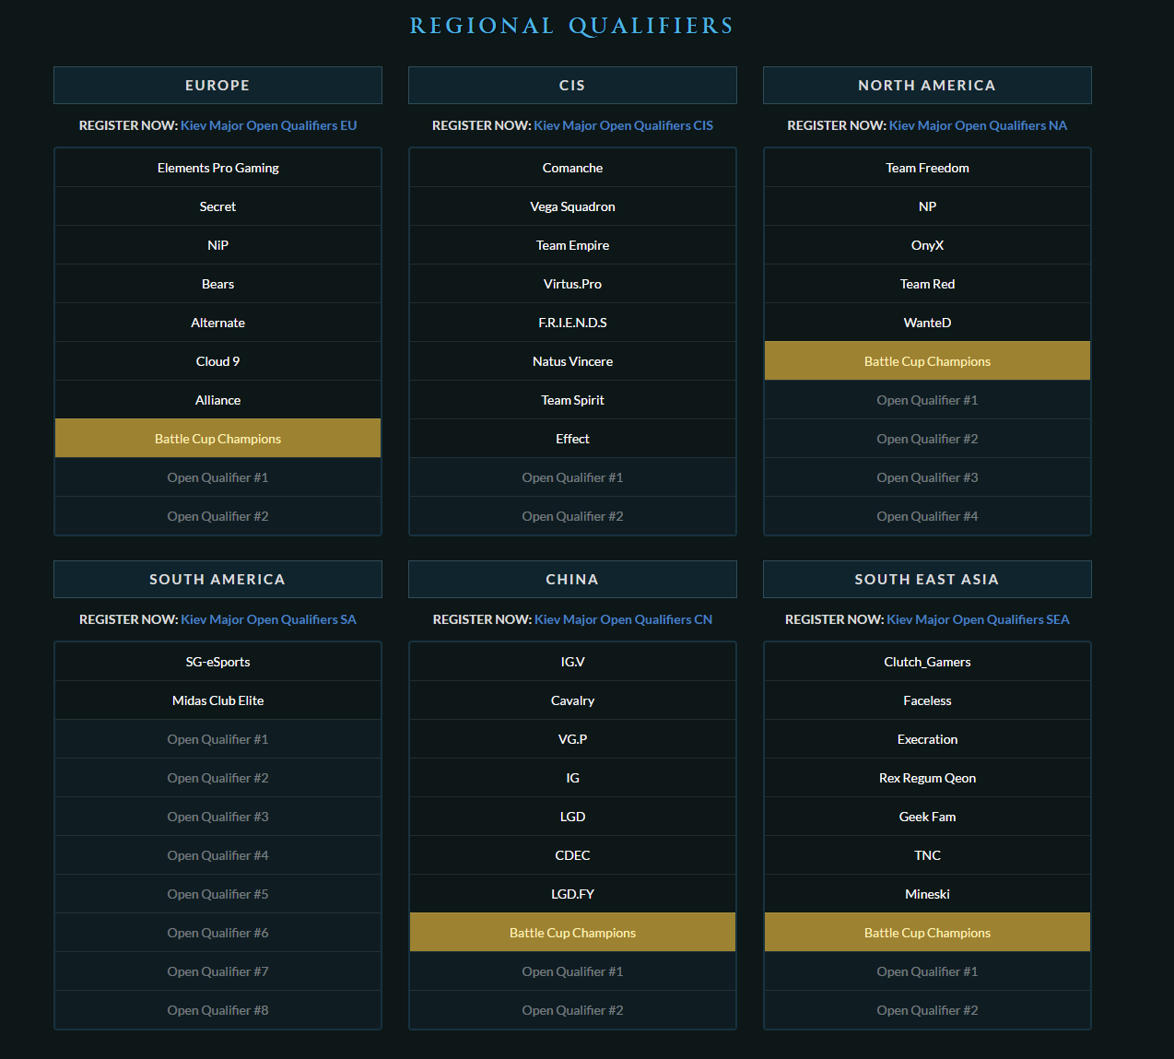This screenshot has width=1174, height=1059.
Task: Select the LGD team row
Action: [x=572, y=817]
